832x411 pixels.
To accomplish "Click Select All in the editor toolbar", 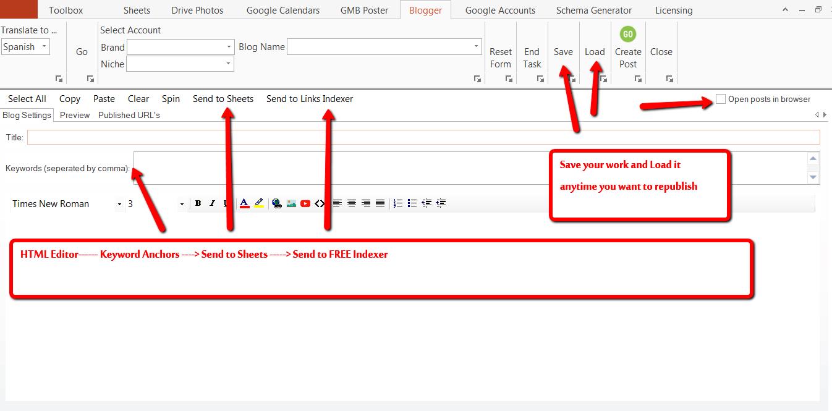I will pos(27,99).
